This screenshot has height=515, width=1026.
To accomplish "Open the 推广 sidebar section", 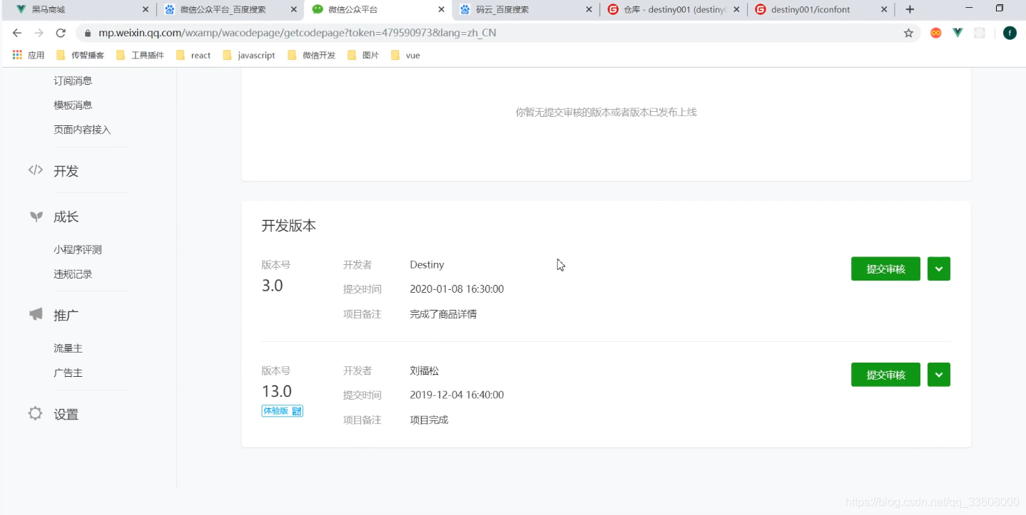I will tap(66, 315).
